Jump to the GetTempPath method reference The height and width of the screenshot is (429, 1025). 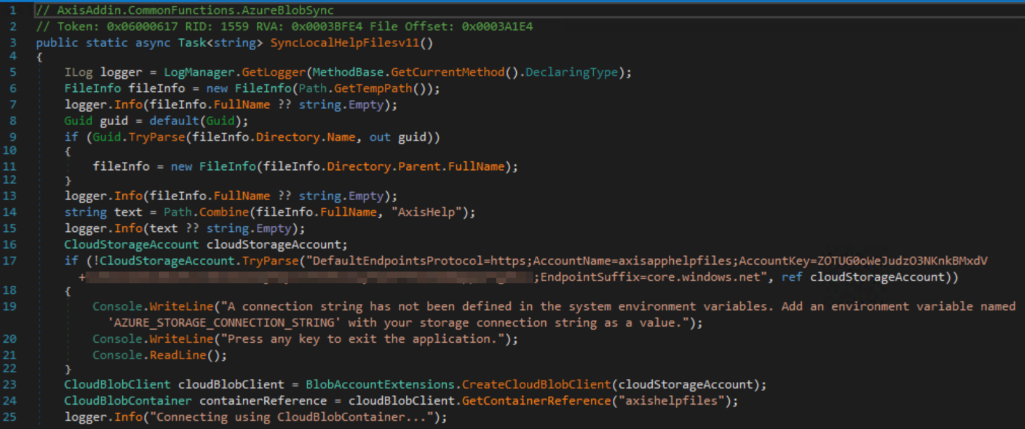coord(373,89)
